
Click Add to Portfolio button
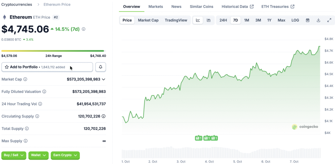point(47,67)
